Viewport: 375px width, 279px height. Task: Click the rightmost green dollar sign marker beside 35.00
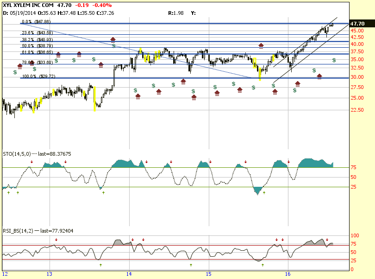tap(334, 60)
